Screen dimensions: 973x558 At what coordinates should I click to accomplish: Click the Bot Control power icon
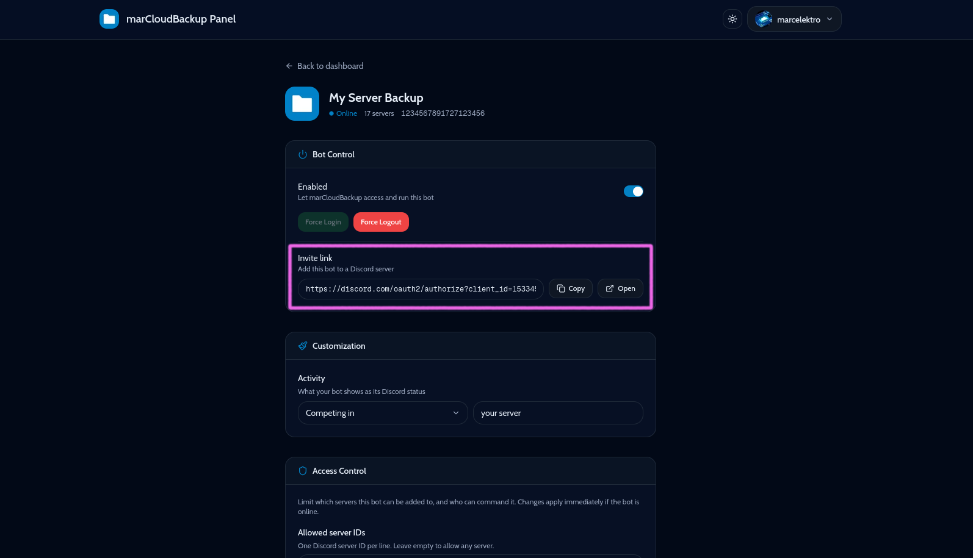click(x=303, y=154)
